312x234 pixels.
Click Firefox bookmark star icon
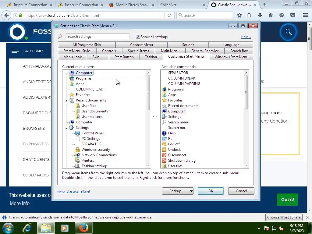tap(239, 15)
